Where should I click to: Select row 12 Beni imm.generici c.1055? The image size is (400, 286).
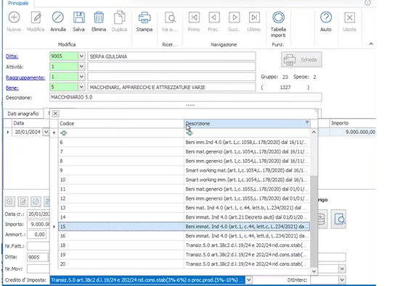coord(184,198)
